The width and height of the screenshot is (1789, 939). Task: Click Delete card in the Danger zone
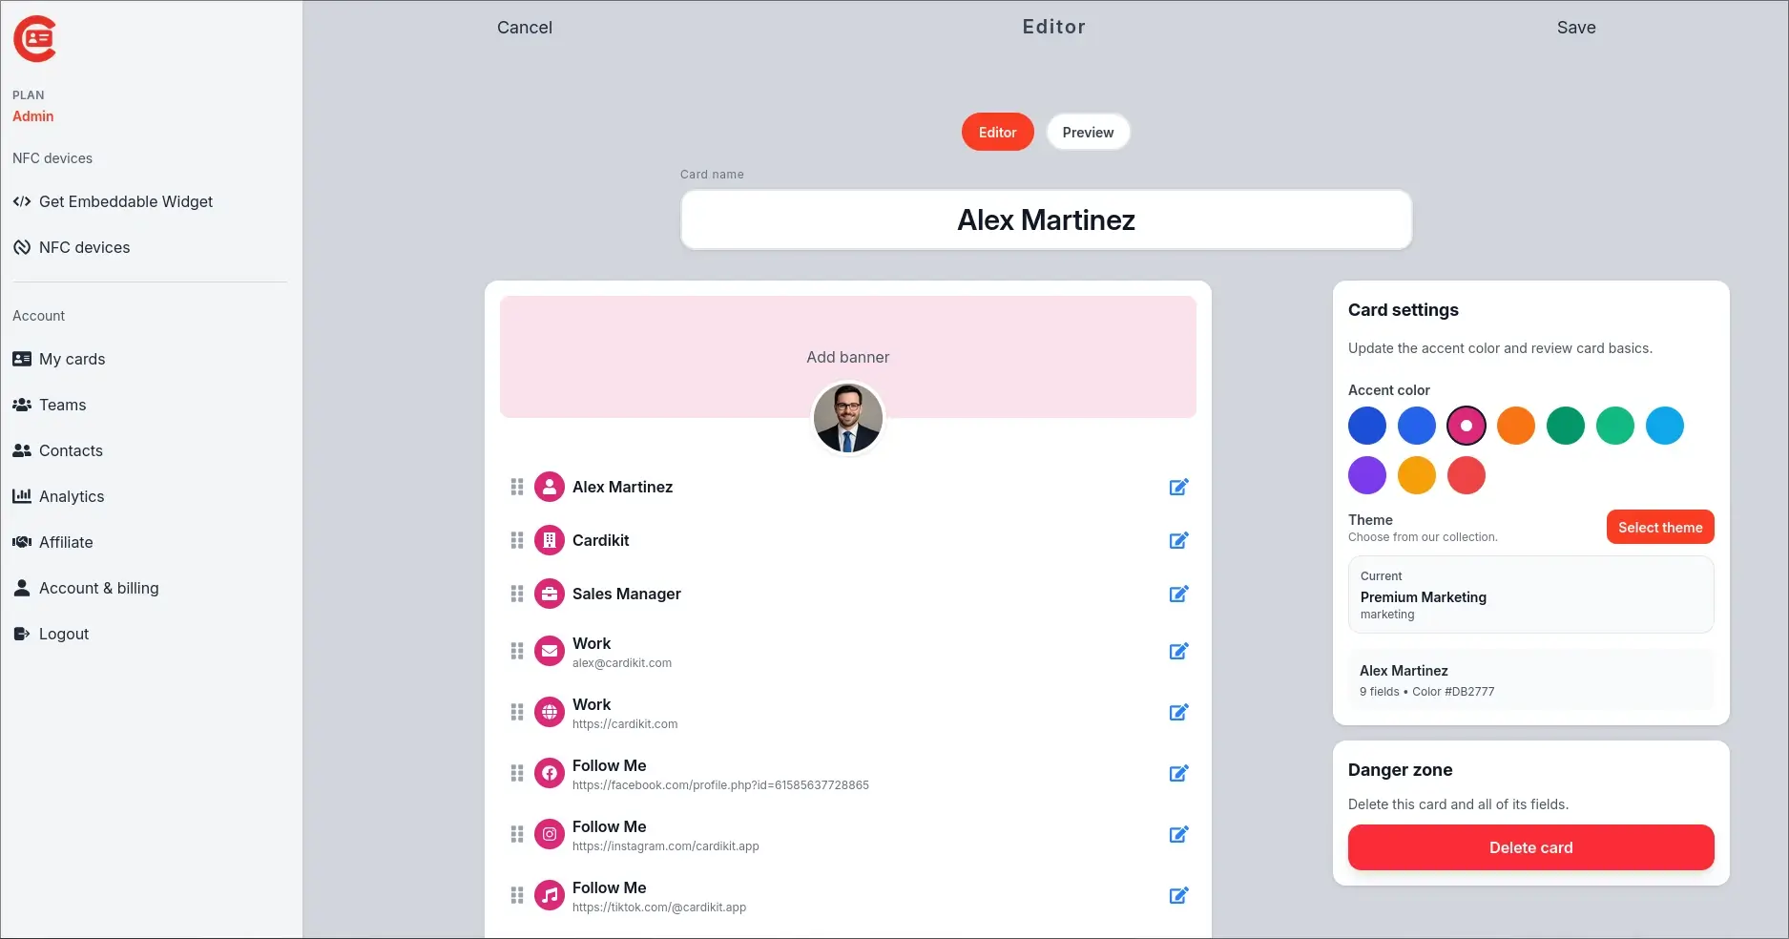coord(1530,847)
